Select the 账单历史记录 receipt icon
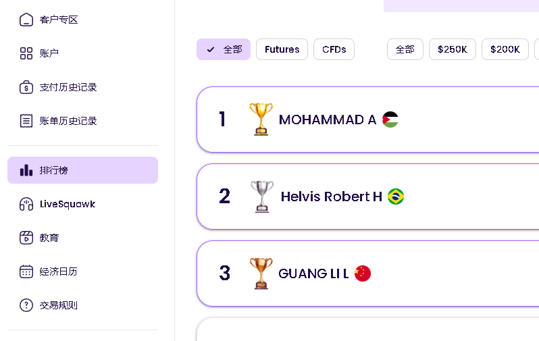This screenshot has height=341, width=539. [x=26, y=121]
